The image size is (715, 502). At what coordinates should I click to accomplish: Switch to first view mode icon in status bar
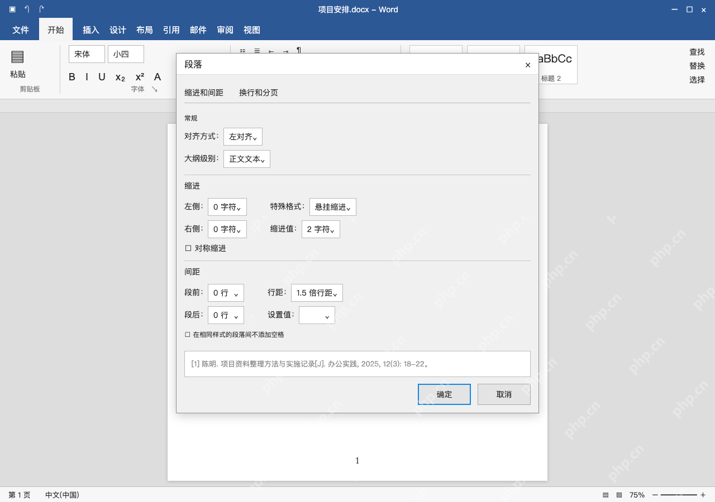(x=606, y=495)
